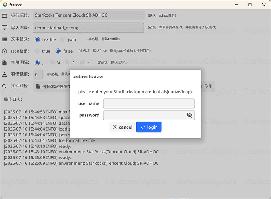Click the 导入库表 demo.starload_debug input field
The width and height of the screenshot is (271, 199).
[88, 28]
